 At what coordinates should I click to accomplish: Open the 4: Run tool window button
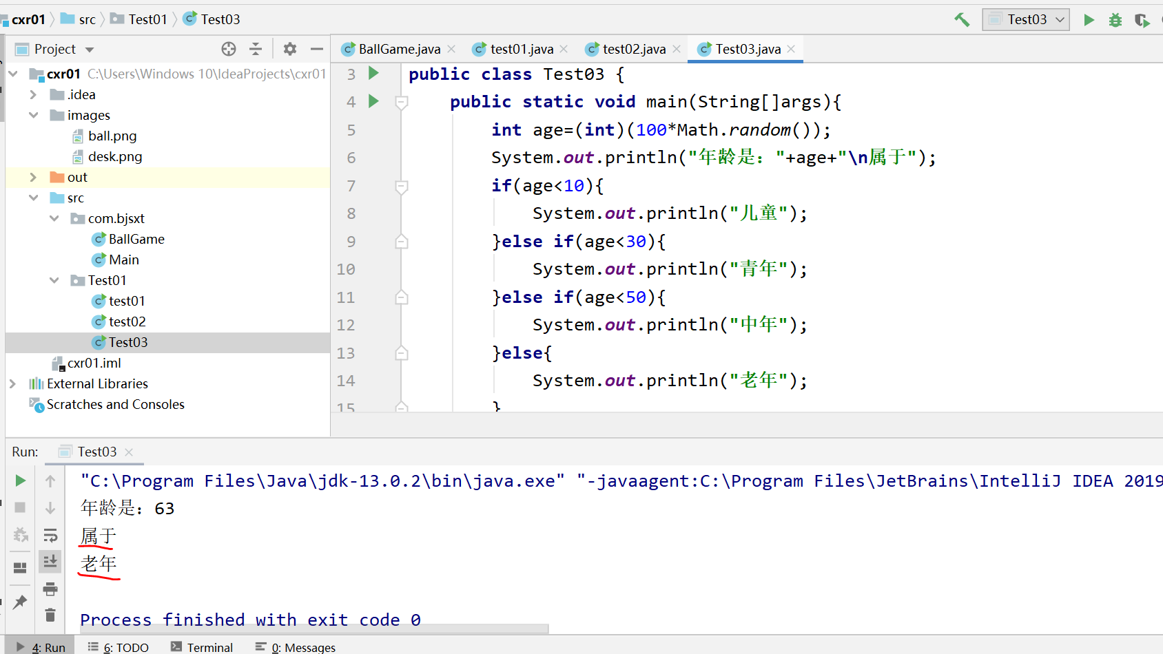click(41, 647)
